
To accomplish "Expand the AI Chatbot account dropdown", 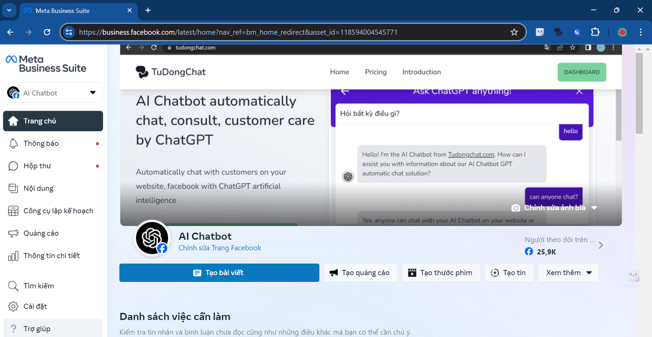I will point(53,92).
